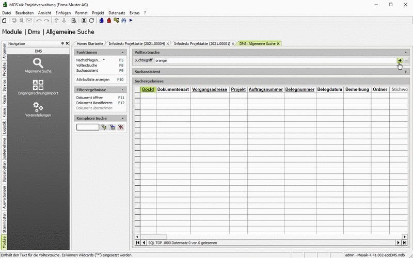Click the down arrow toolbar icon
413x258 pixels.
[63, 20]
